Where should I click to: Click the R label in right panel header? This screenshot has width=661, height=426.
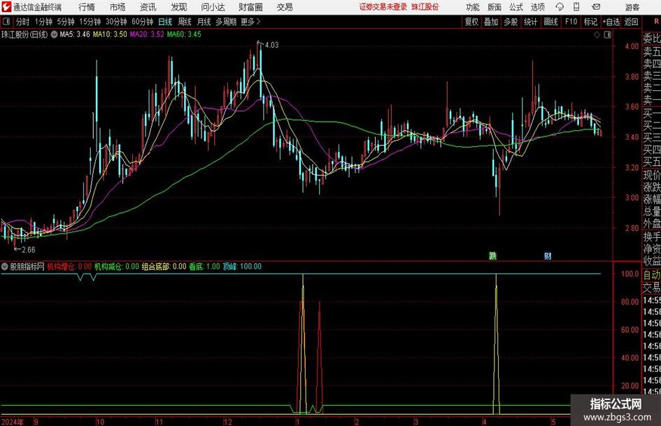(x=656, y=21)
